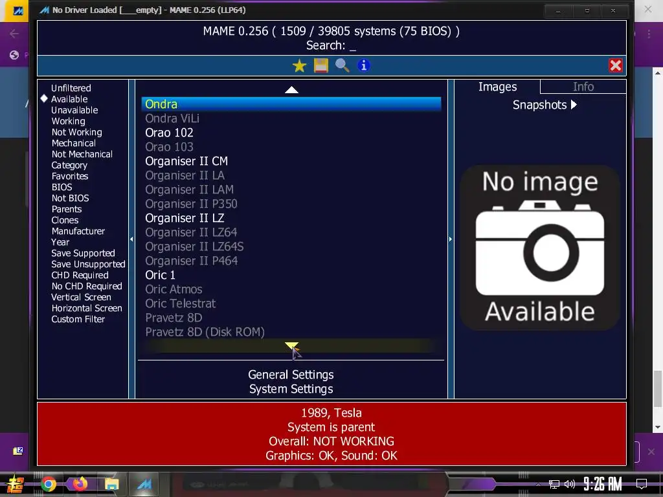This screenshot has height=497, width=663.
Task: Select Oric Telestrat in the list
Action: pos(291,304)
